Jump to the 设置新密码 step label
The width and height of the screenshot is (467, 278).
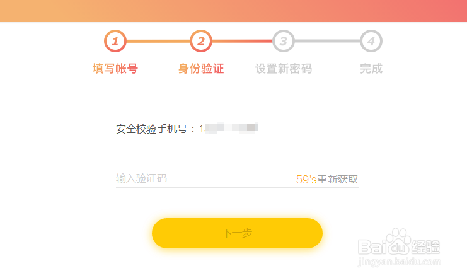[x=284, y=69]
